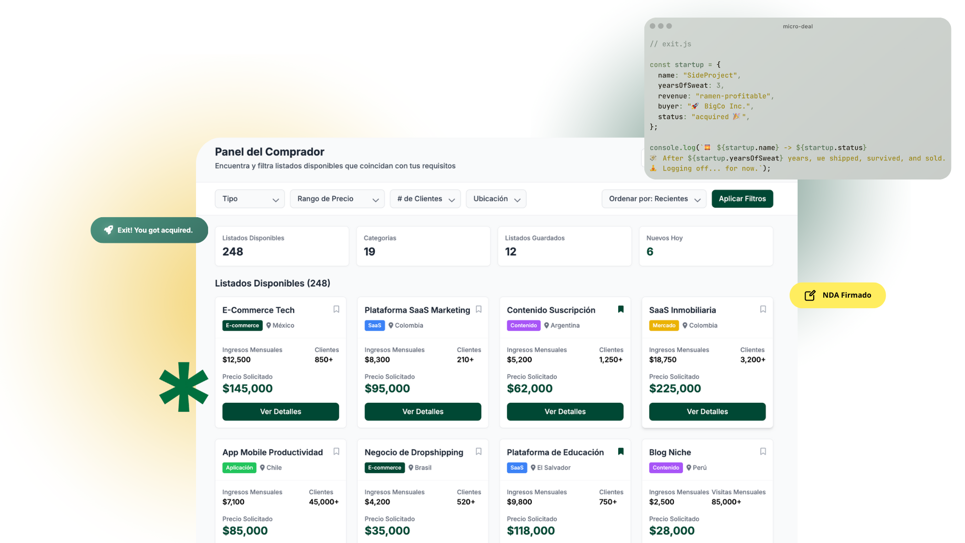Open the Ubicación filter dropdown
This screenshot has width=965, height=543.
pyautogui.click(x=496, y=199)
